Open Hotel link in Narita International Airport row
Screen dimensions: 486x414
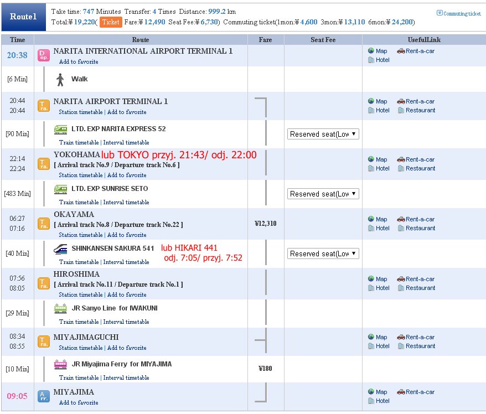point(382,60)
